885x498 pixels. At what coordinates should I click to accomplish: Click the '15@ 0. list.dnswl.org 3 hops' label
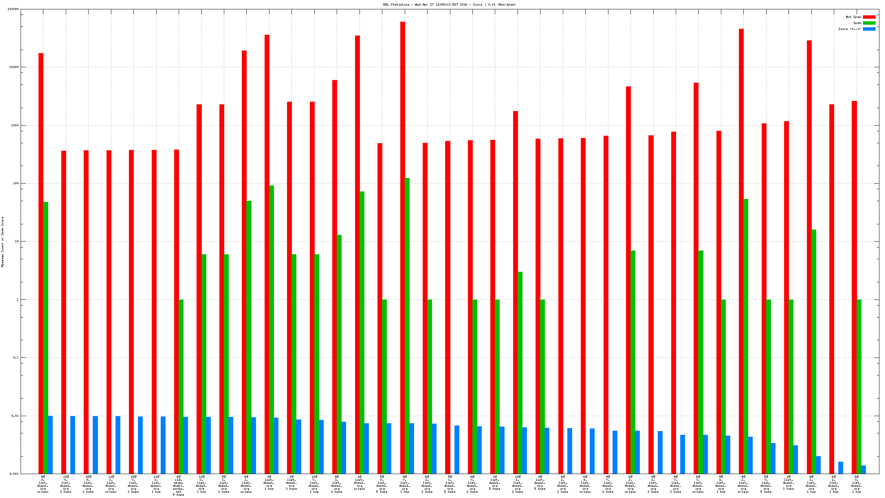pos(88,484)
